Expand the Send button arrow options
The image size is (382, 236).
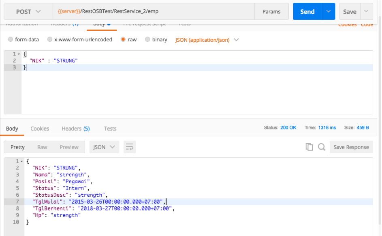coord(329,11)
